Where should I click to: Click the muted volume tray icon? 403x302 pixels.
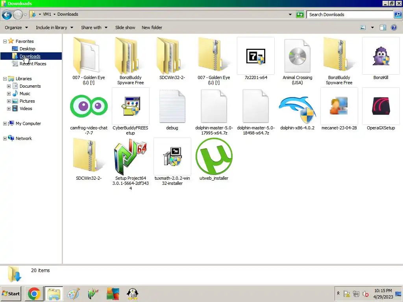pos(365,293)
